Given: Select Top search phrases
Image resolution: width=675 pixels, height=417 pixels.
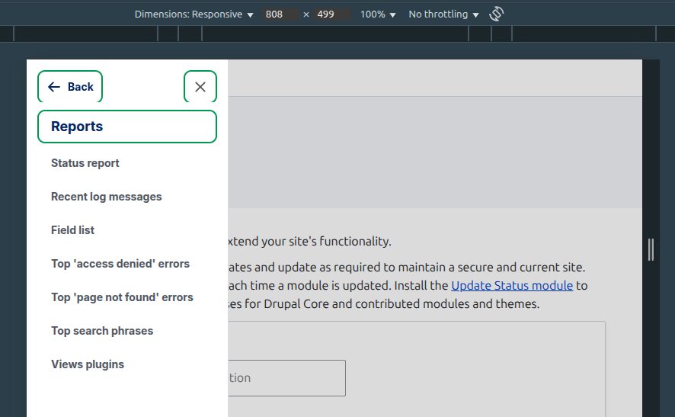Looking at the screenshot, I should click(102, 331).
